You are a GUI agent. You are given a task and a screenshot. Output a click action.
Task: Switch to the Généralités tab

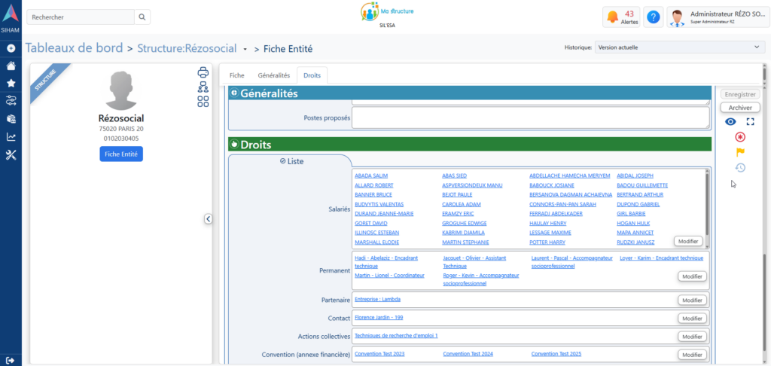tap(273, 75)
